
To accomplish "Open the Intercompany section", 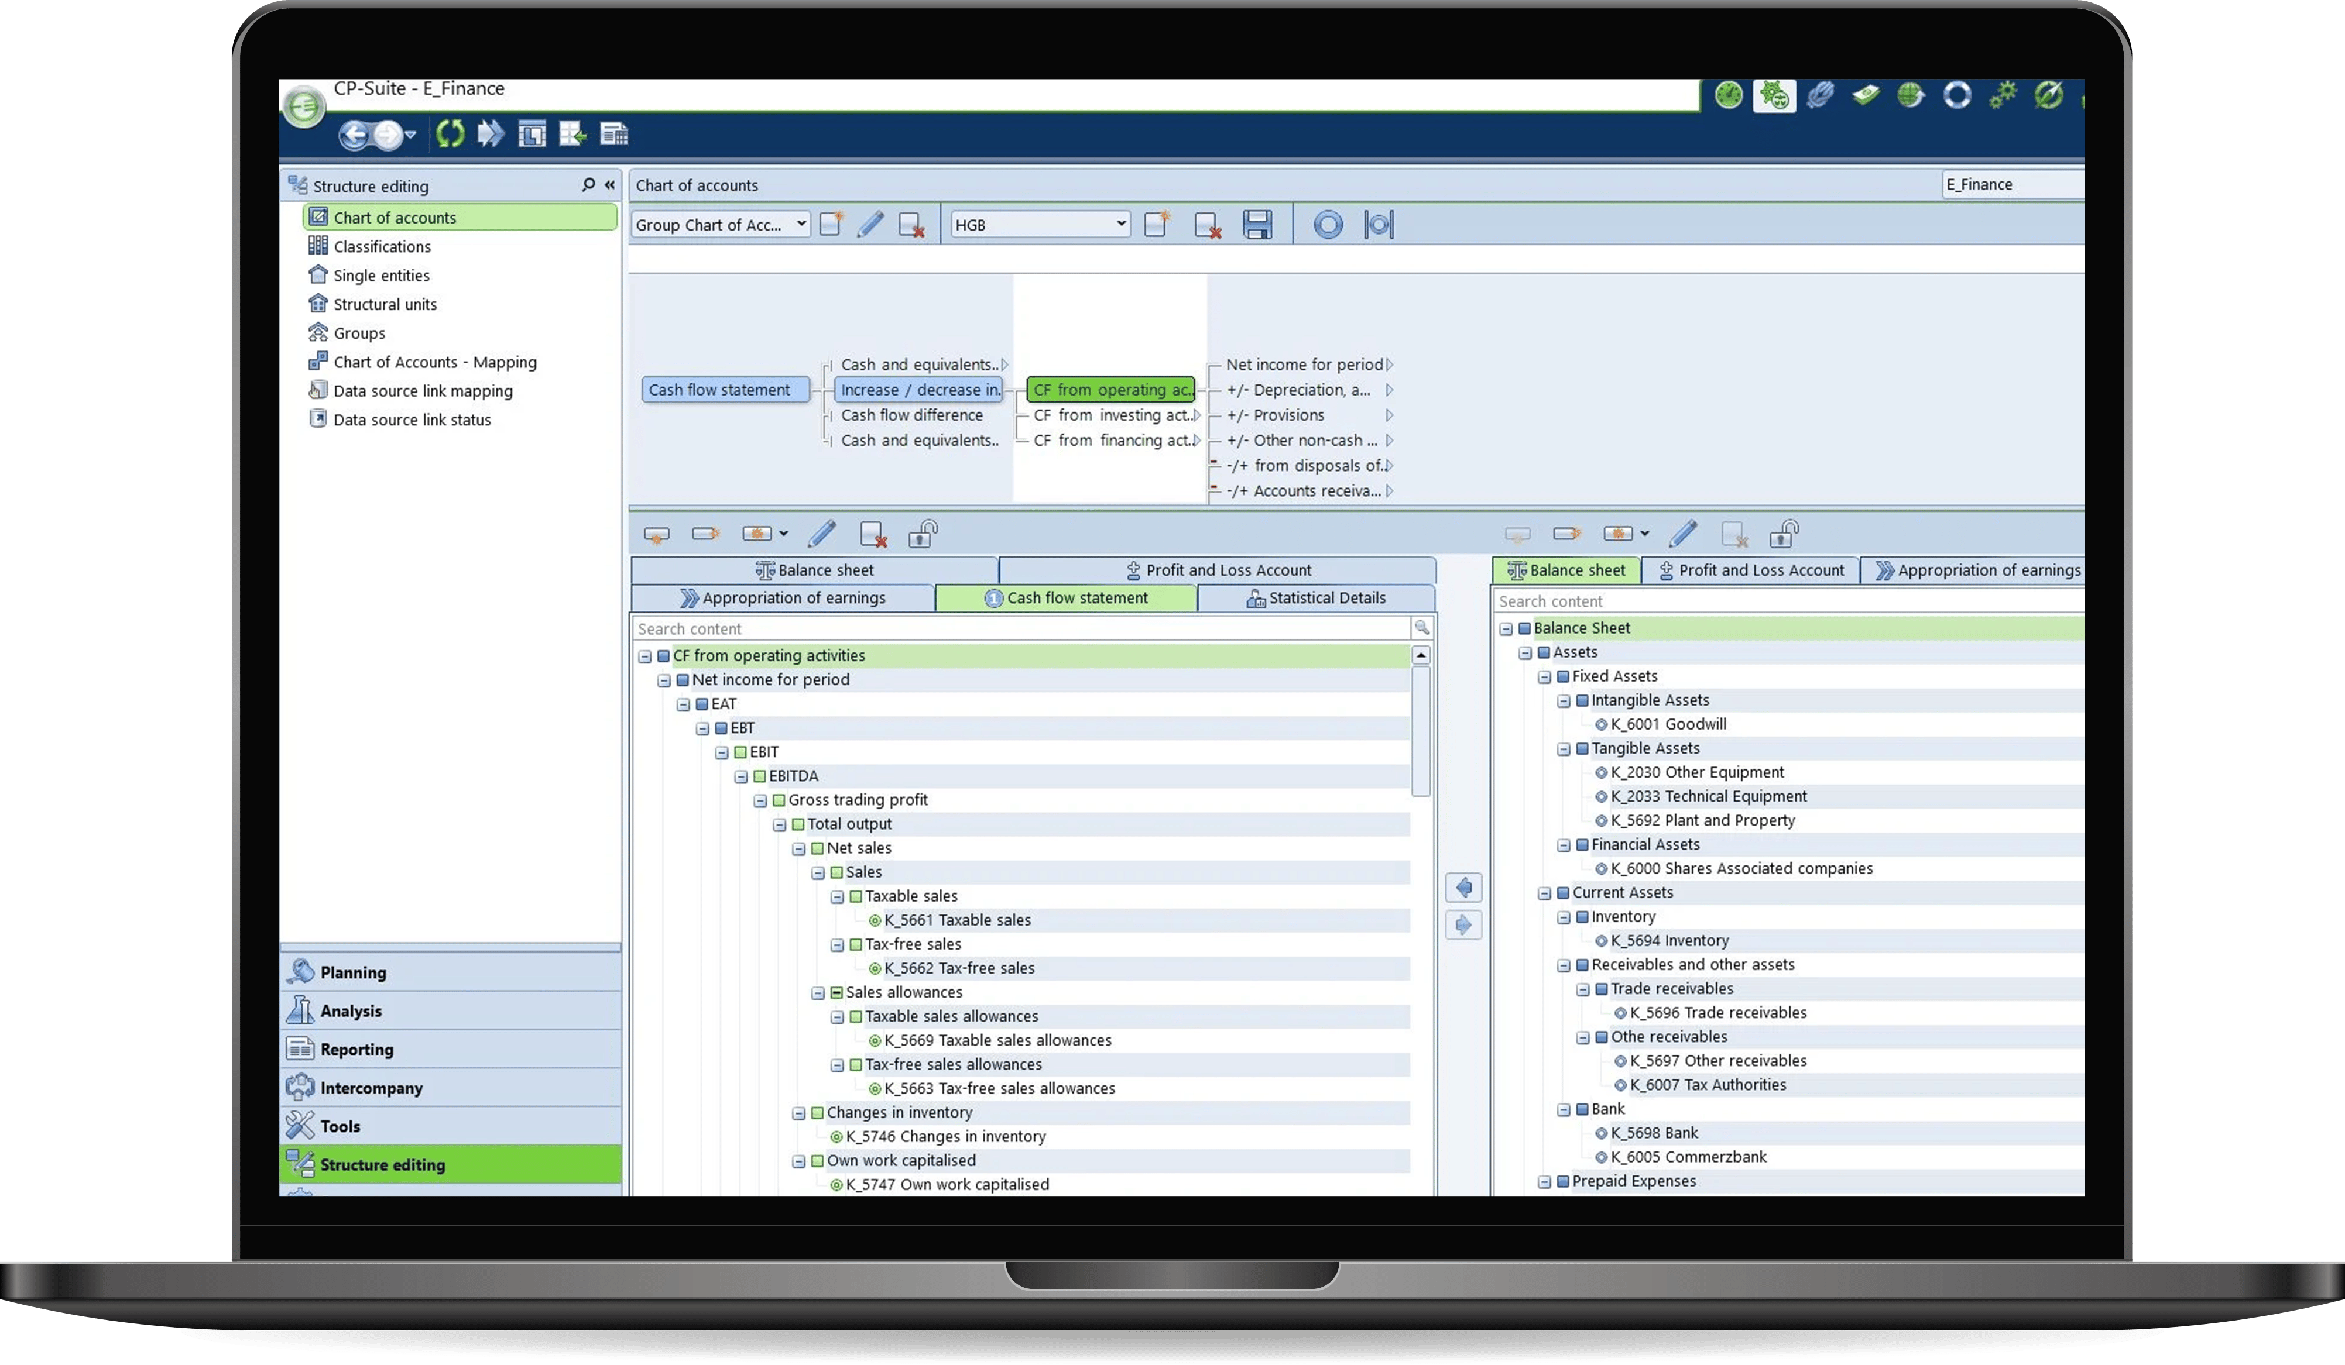I will click(x=450, y=1087).
